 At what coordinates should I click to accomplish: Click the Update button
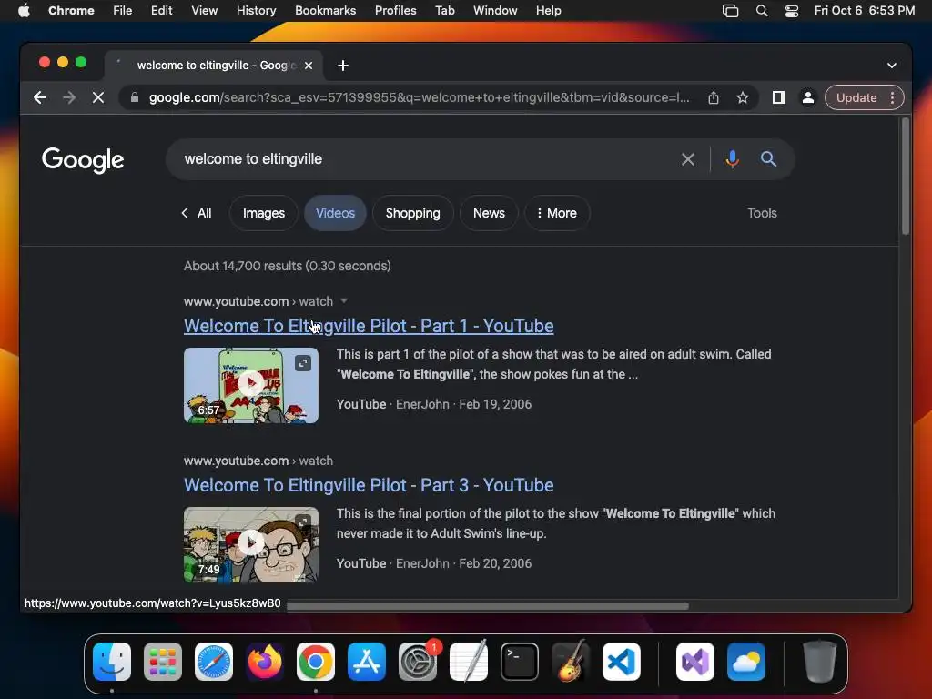pyautogui.click(x=856, y=97)
